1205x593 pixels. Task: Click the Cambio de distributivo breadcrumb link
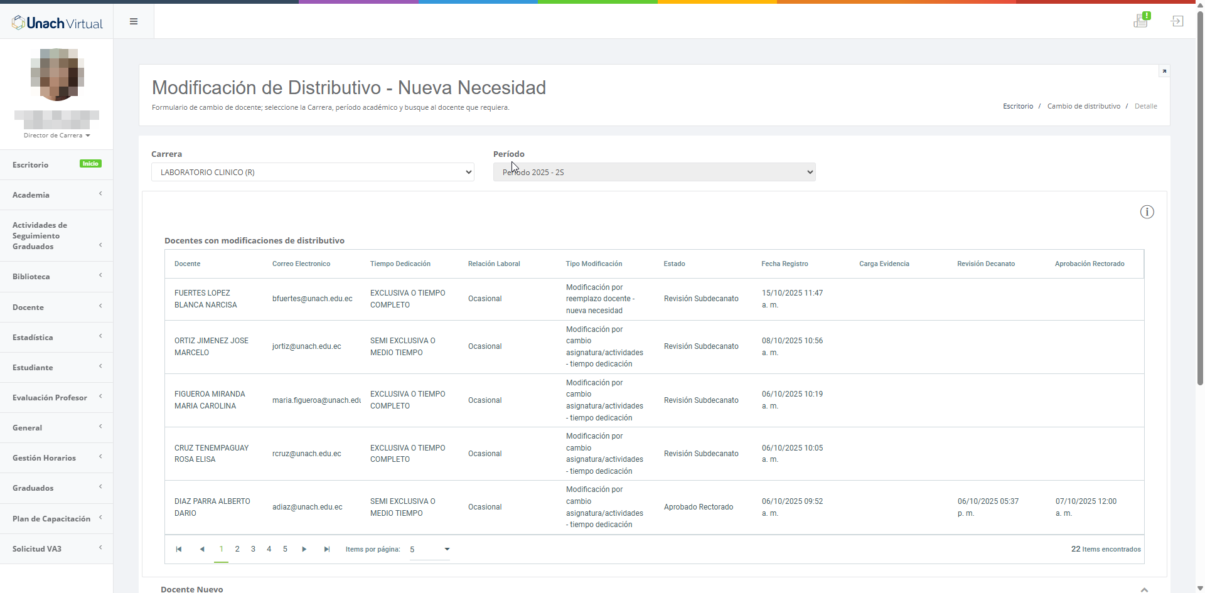click(x=1083, y=106)
